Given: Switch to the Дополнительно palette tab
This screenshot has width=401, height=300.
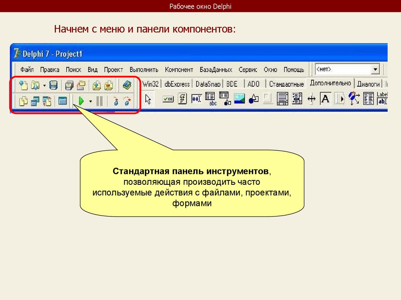Looking at the screenshot, I should pyautogui.click(x=331, y=83).
